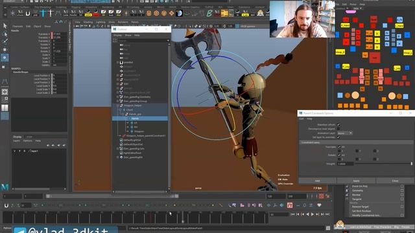Collapse the Weapon_helper node in Outliner
Screen dimensions: 415x233
[118, 105]
